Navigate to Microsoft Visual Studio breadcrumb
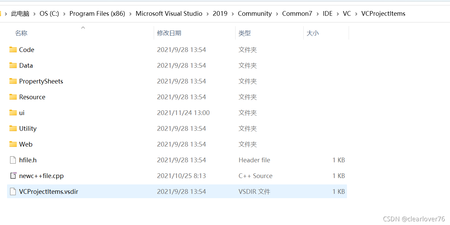This screenshot has height=225, width=450. [169, 14]
